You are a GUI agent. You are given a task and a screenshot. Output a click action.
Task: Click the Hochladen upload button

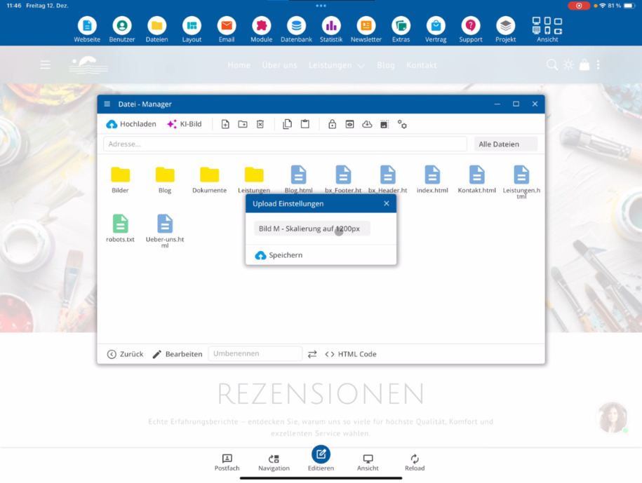click(131, 124)
